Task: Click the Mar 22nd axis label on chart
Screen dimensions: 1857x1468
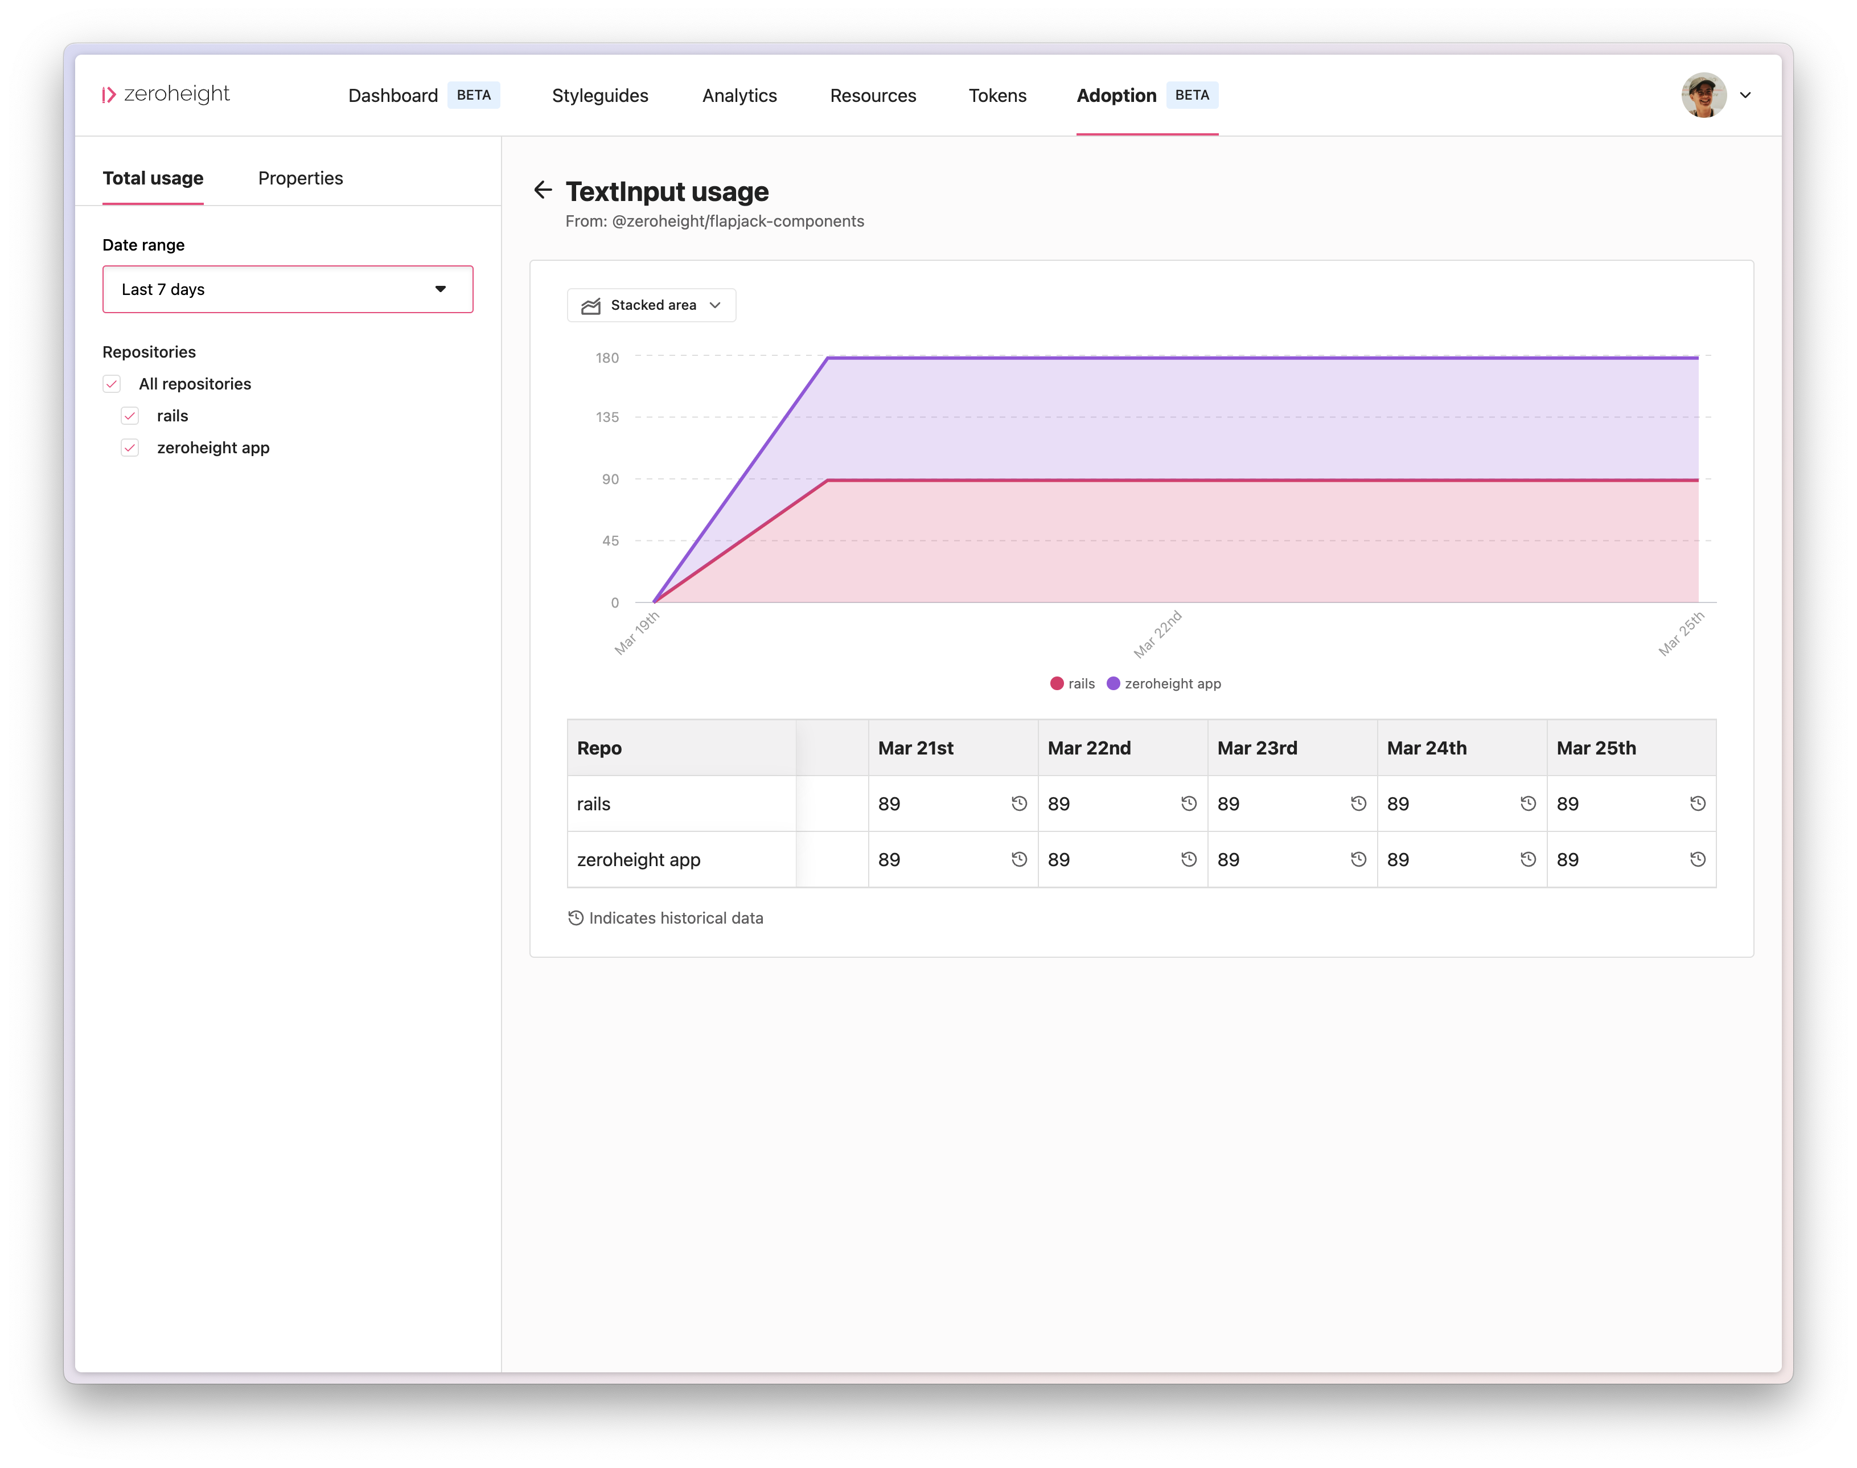Action: click(x=1158, y=634)
